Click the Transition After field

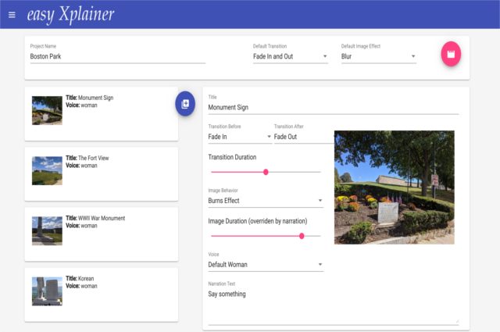pos(303,137)
